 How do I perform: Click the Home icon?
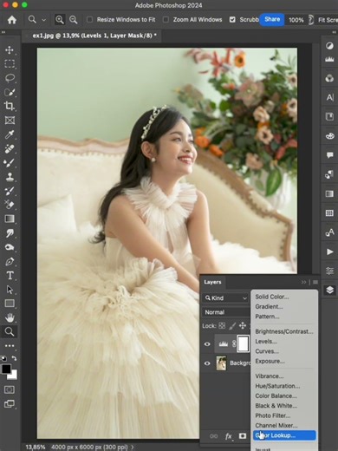[x=12, y=20]
